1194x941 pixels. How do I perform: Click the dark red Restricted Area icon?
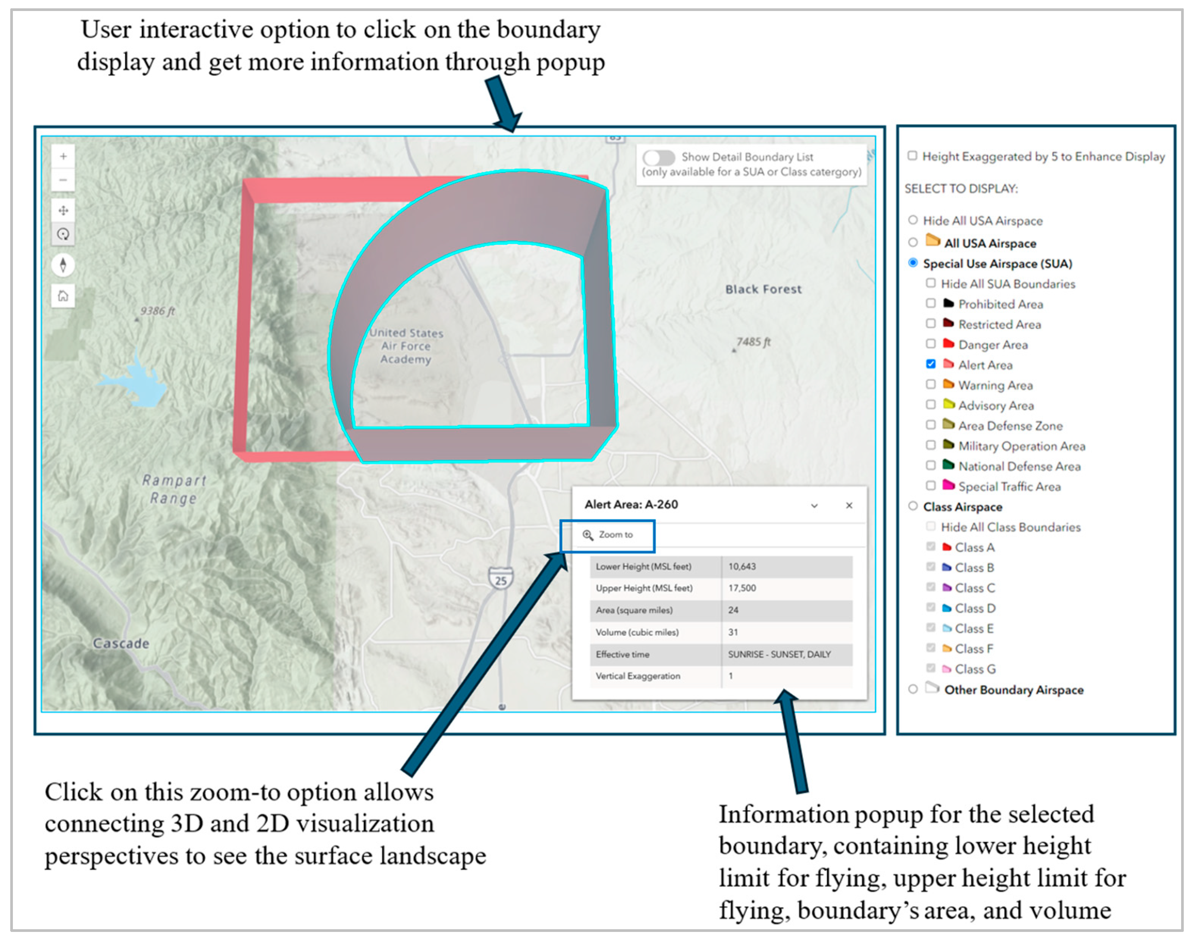pyautogui.click(x=948, y=323)
